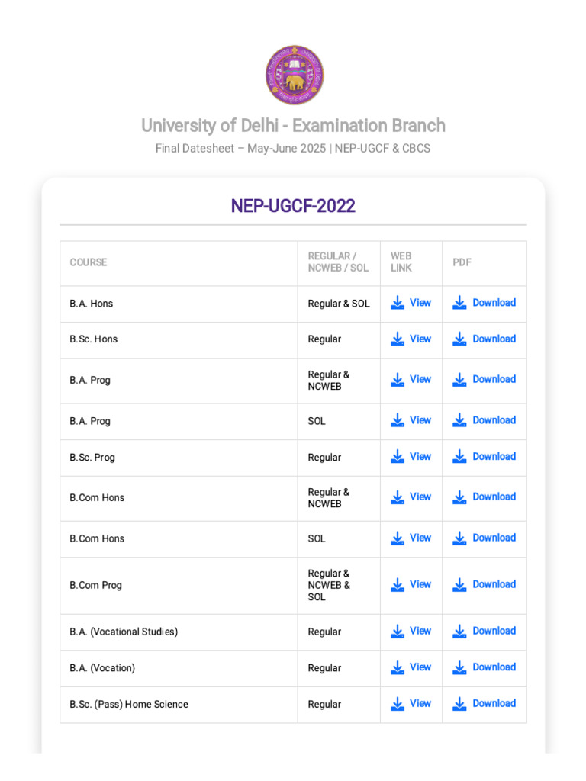This screenshot has width=586, height=781.
Task: Download B.Sc. Hons datesheet PDF
Action: [494, 339]
